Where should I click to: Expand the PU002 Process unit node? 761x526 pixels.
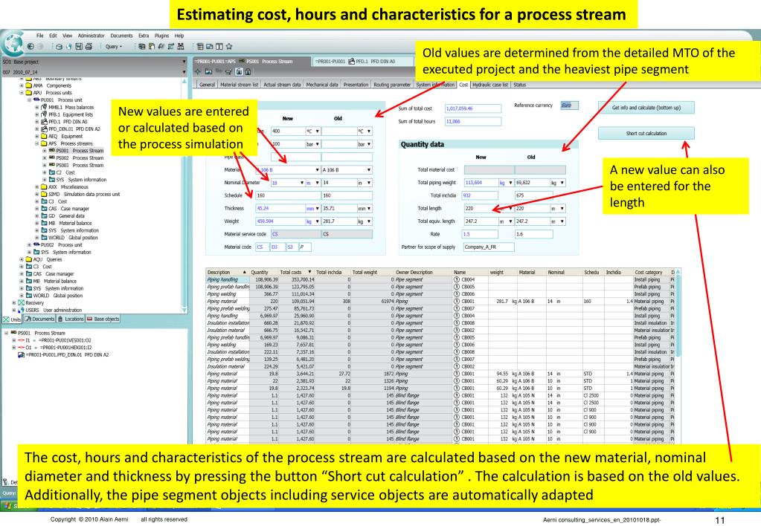pos(29,245)
